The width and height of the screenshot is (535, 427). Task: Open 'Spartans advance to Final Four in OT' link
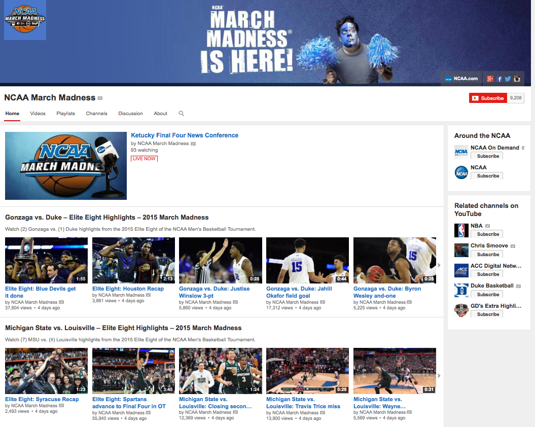point(129,403)
